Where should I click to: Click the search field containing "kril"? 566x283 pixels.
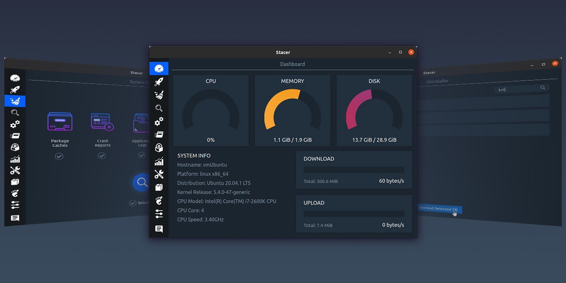point(520,88)
